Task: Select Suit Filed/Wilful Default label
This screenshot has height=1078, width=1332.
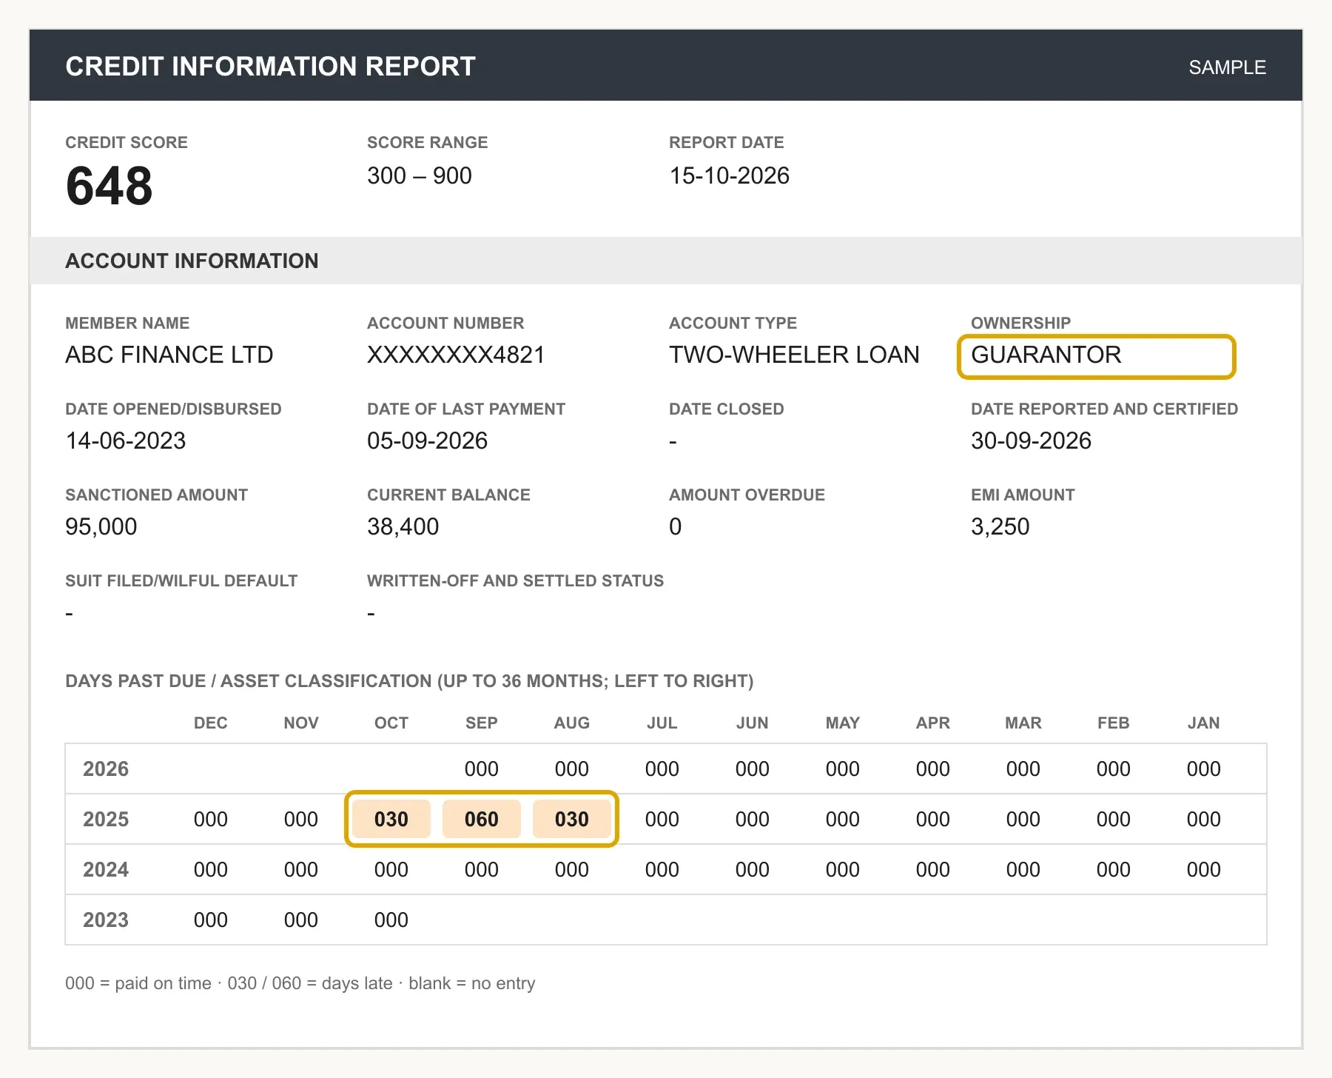Action: [x=181, y=580]
